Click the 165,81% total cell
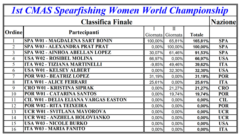Viewport: 241px width, 135px height. click(x=197, y=41)
